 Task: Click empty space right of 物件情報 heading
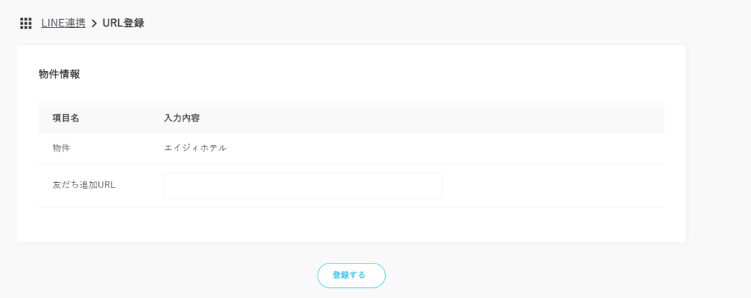[367, 74]
